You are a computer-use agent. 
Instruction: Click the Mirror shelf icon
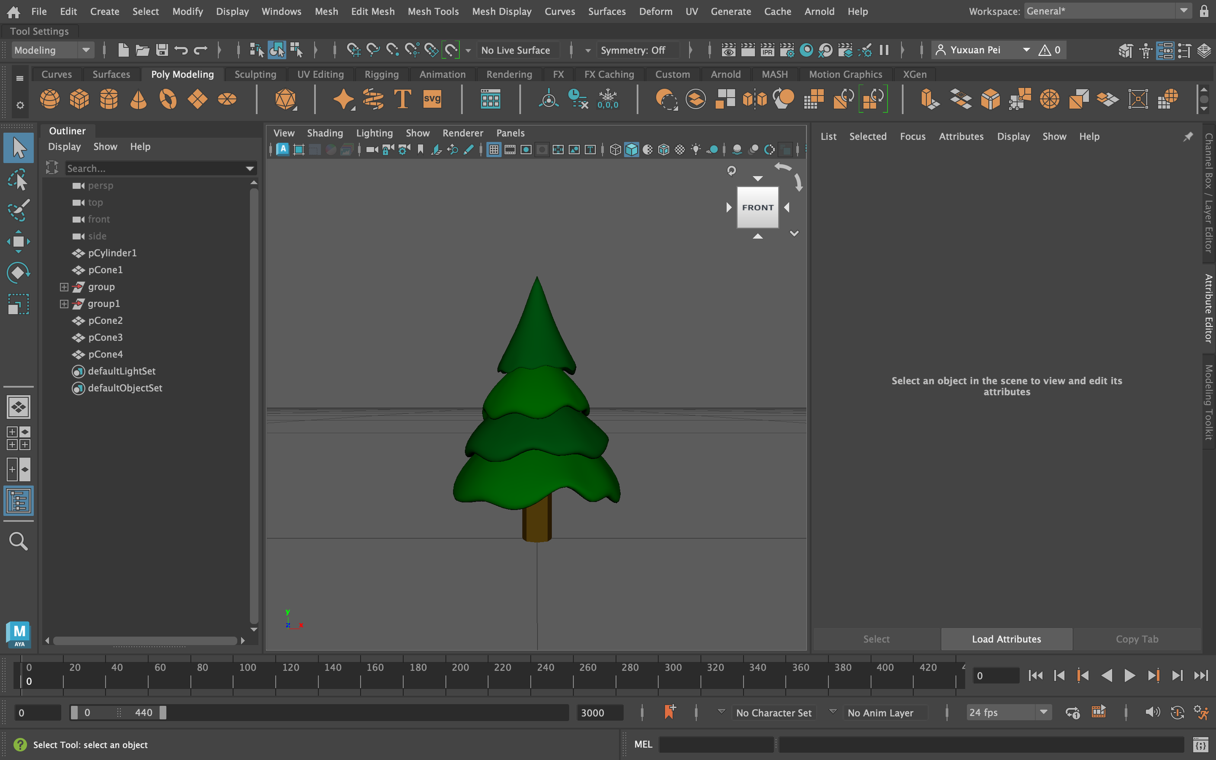754,99
